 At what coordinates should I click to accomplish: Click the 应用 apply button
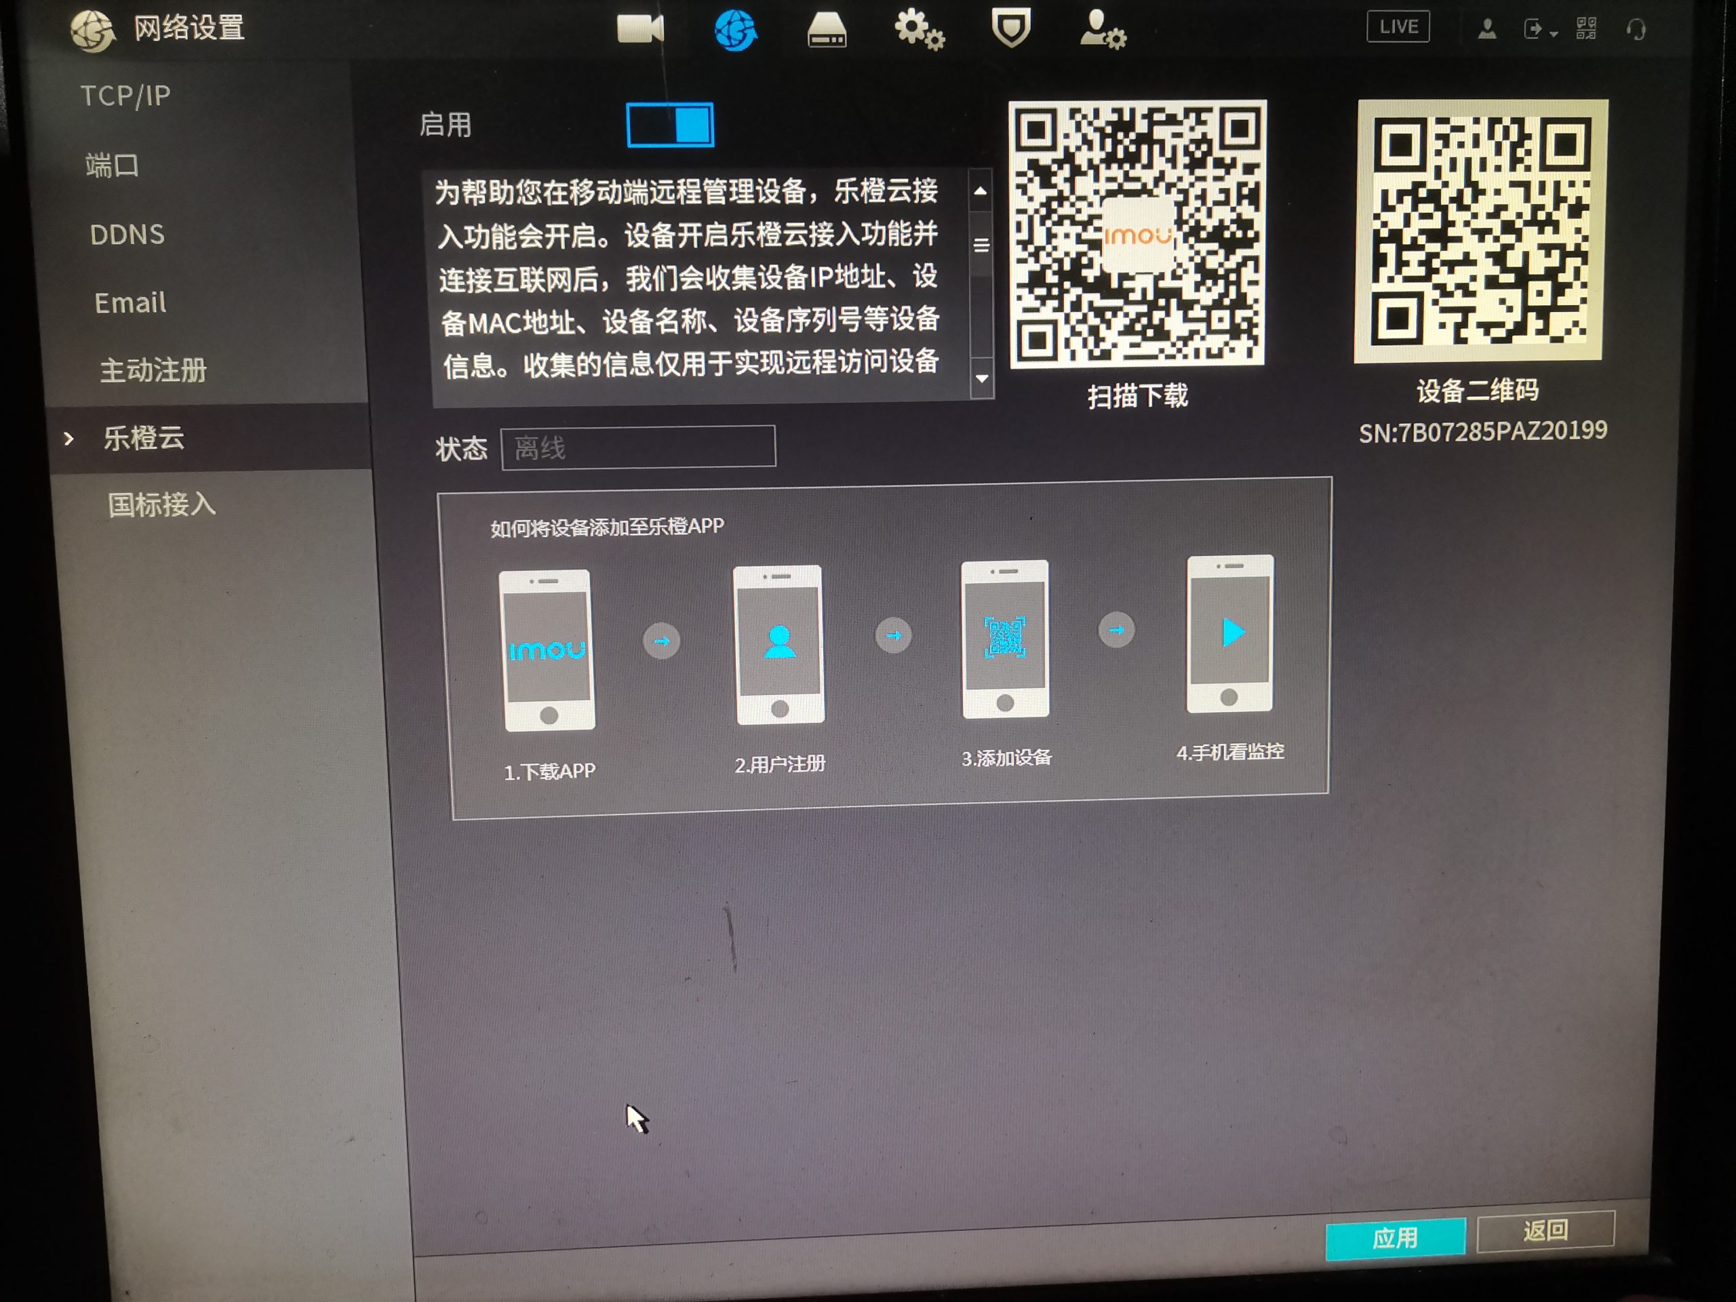pos(1395,1238)
